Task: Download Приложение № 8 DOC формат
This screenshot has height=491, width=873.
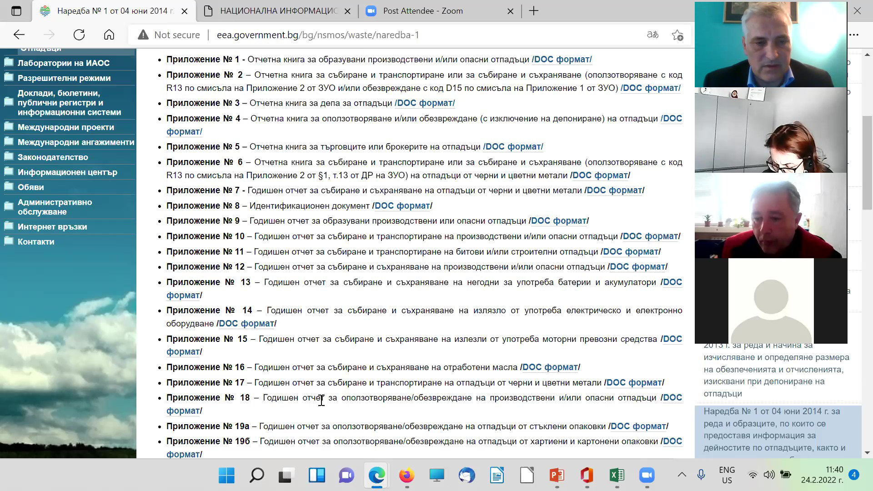Action: click(402, 206)
